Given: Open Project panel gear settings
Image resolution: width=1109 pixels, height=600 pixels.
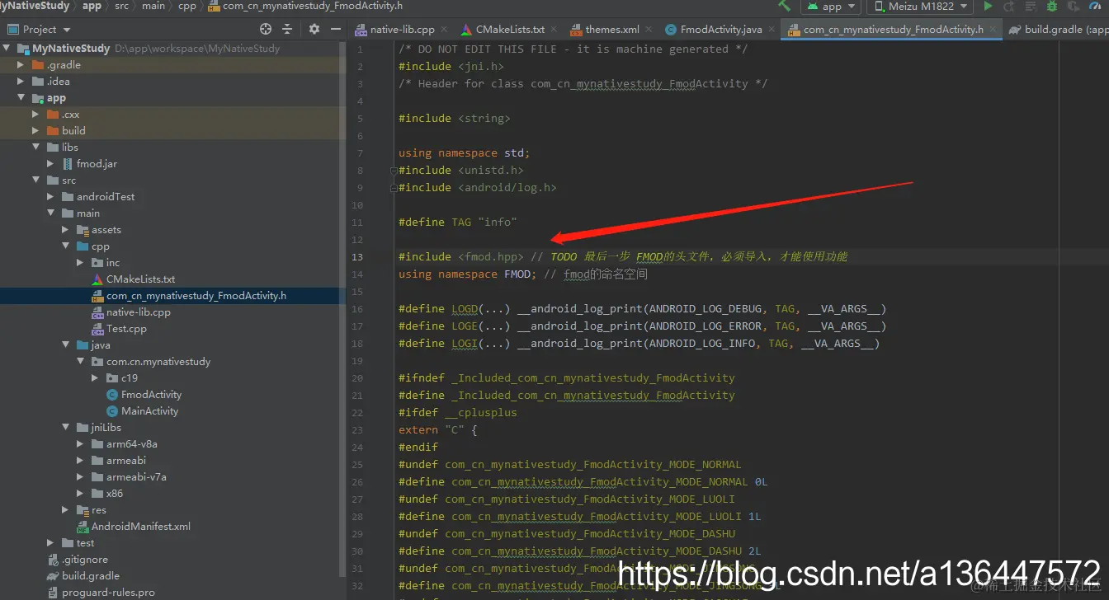Looking at the screenshot, I should [314, 29].
